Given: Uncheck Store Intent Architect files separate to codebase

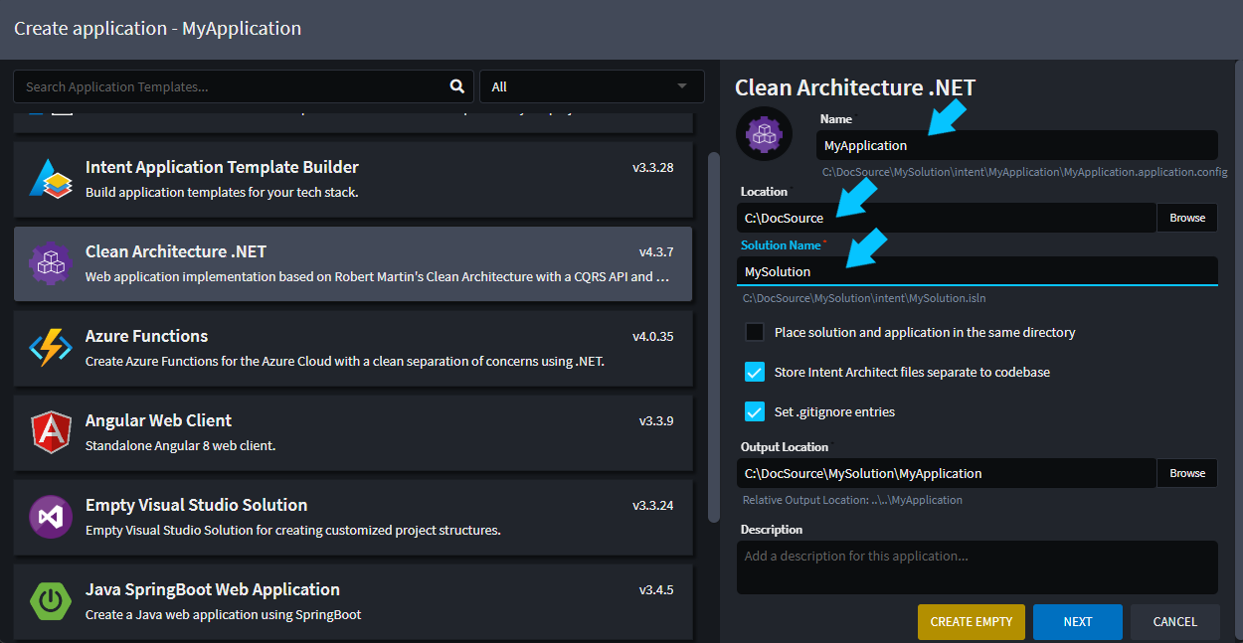Looking at the screenshot, I should pos(755,372).
